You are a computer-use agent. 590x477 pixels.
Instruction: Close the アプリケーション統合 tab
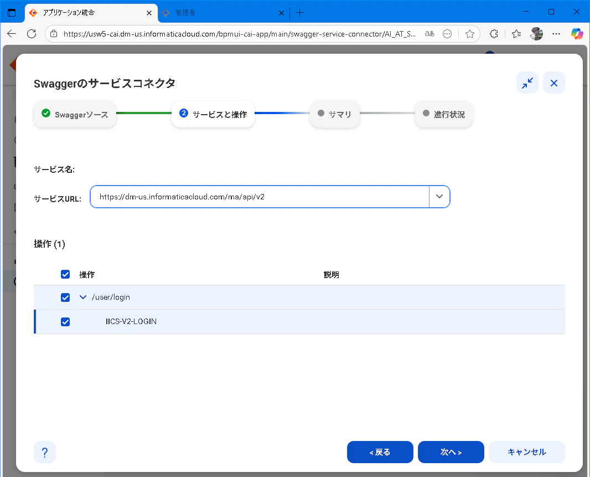[149, 13]
